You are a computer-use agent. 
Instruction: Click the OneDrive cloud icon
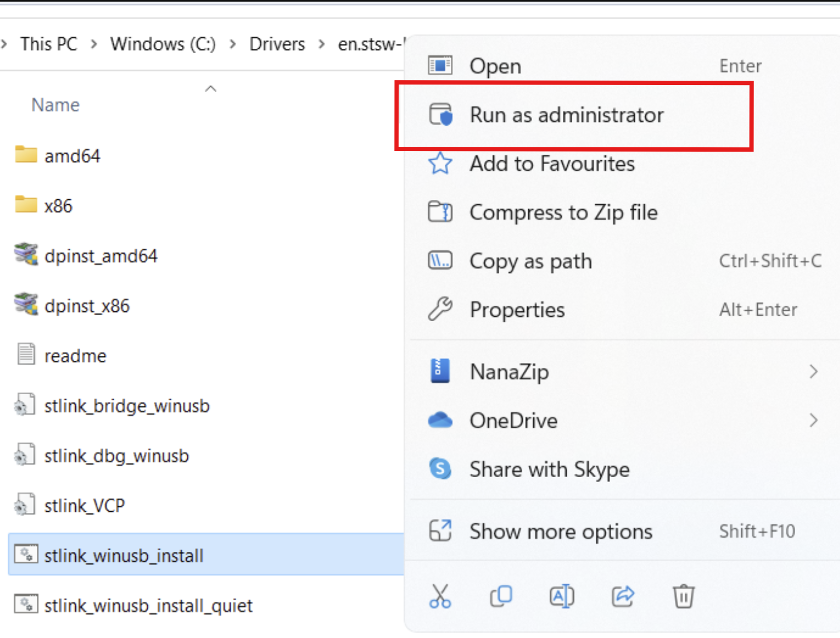(x=440, y=420)
